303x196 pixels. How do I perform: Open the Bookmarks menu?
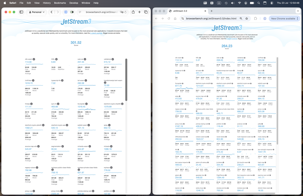tap(60, 3)
